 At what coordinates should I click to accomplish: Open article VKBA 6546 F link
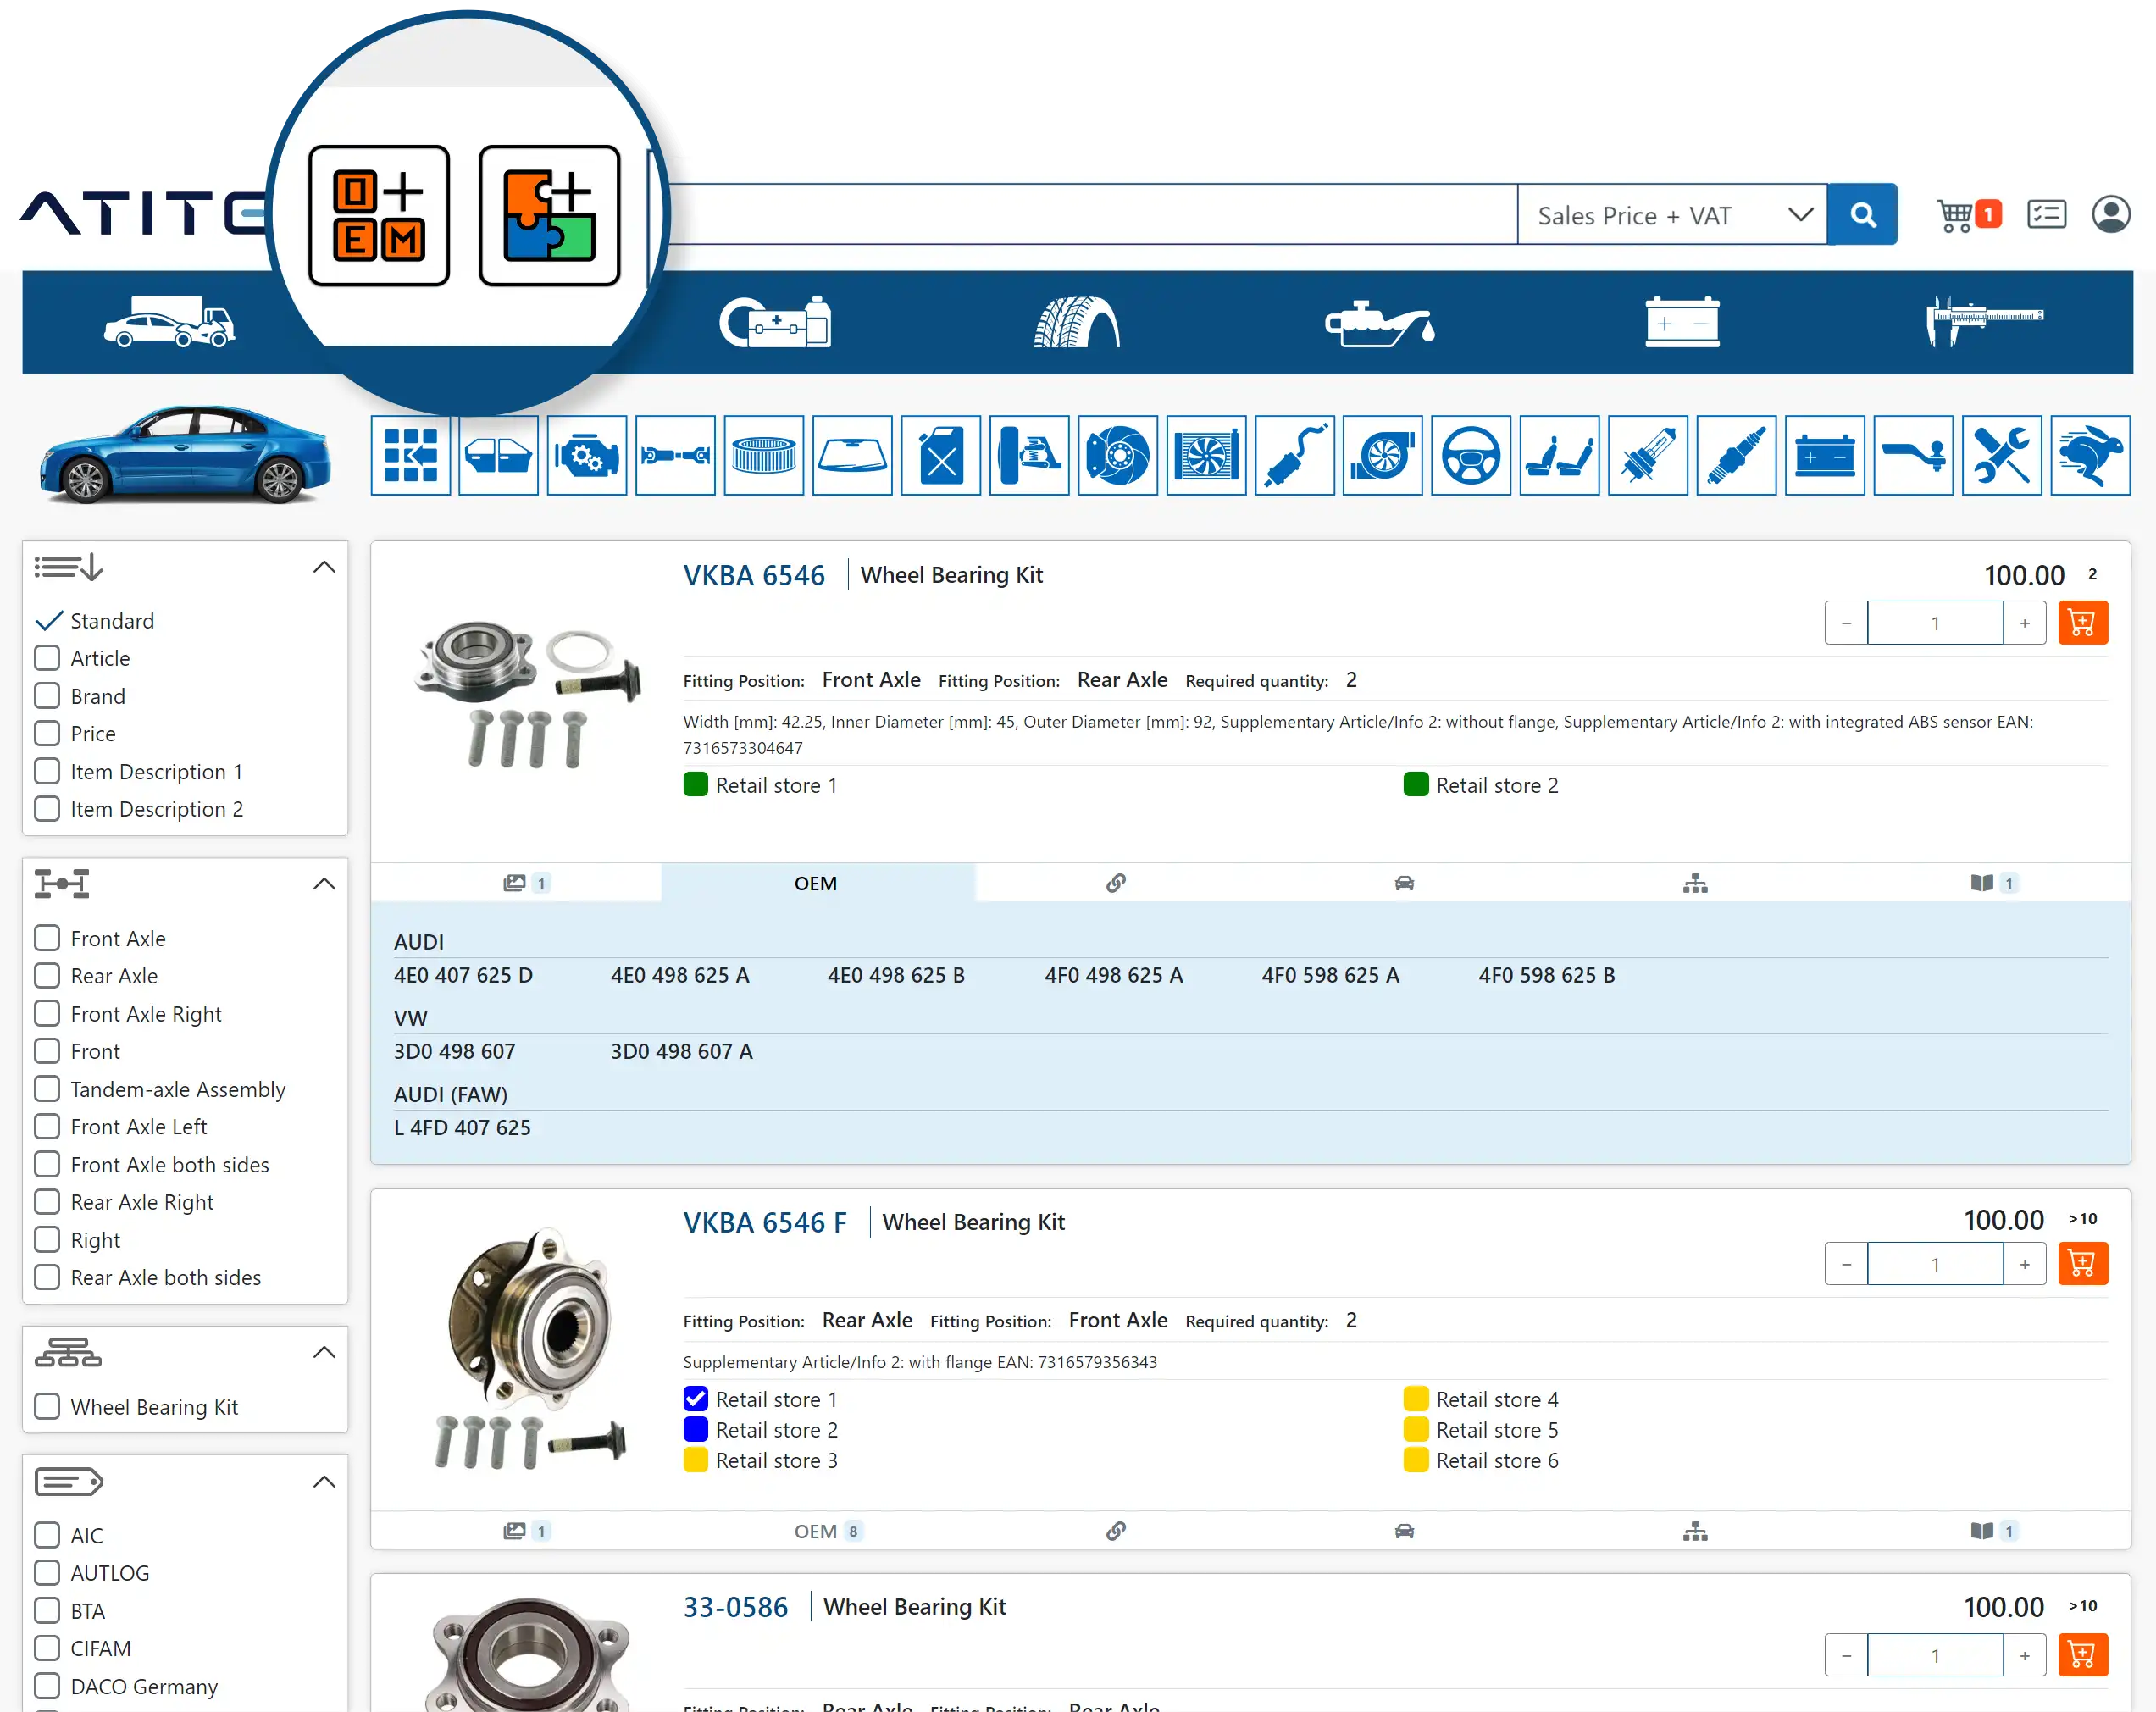[x=765, y=1223]
